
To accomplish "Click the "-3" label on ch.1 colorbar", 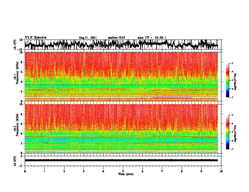I will [232, 63].
